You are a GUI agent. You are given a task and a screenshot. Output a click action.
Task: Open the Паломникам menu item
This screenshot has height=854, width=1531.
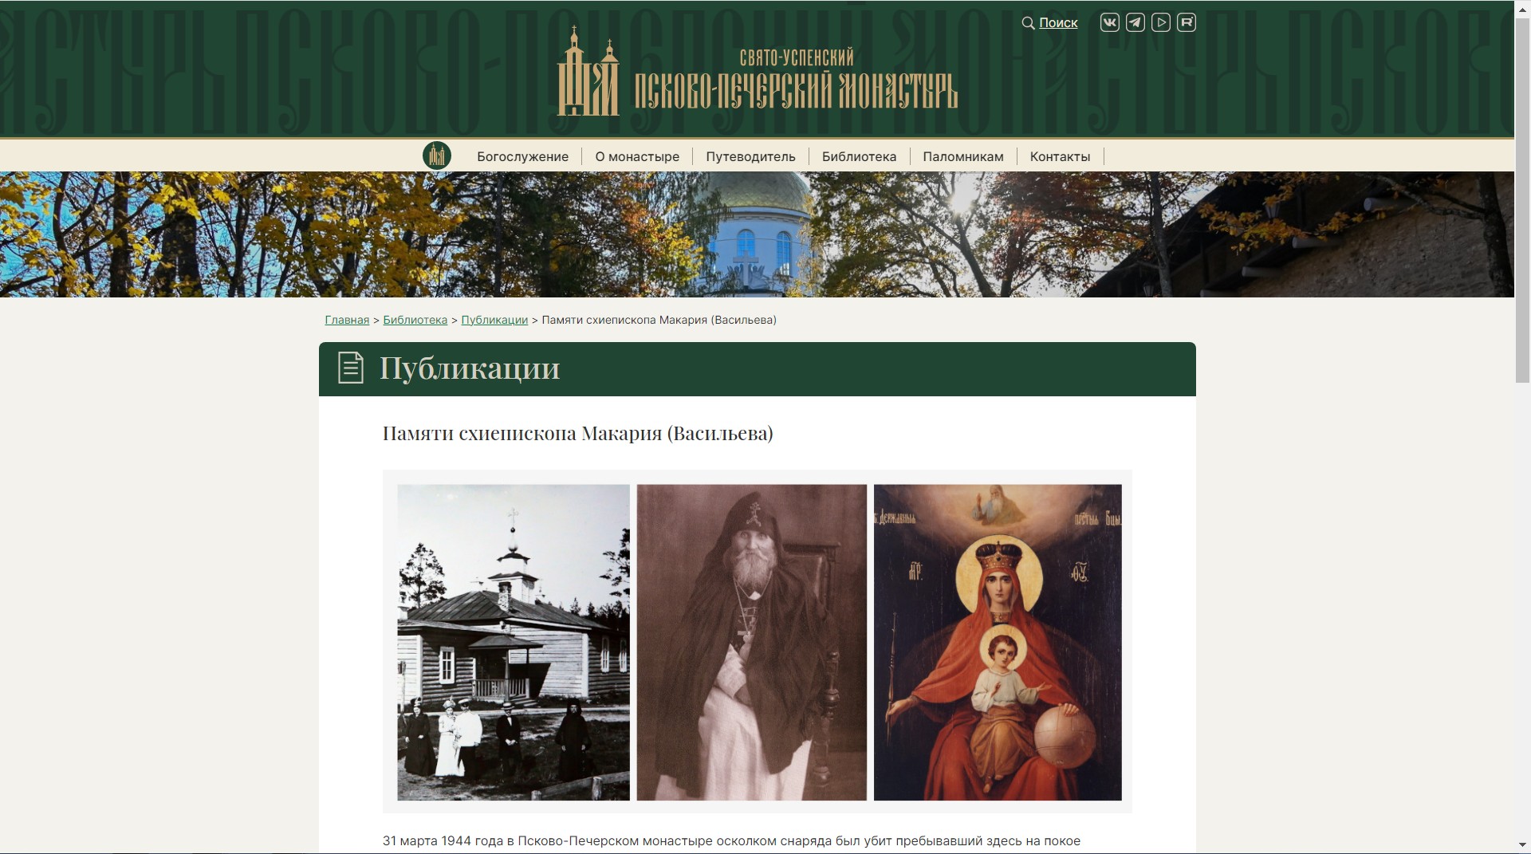tap(963, 156)
